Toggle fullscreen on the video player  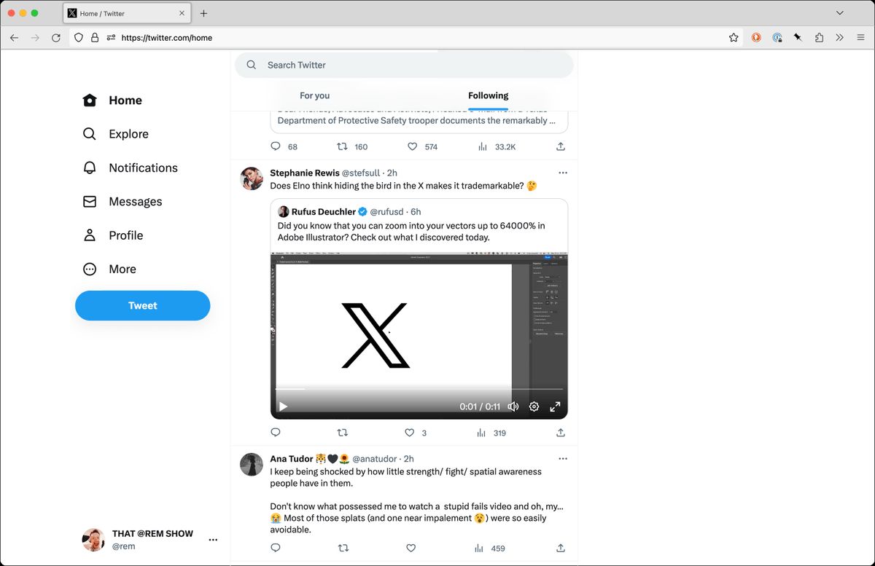tap(555, 406)
